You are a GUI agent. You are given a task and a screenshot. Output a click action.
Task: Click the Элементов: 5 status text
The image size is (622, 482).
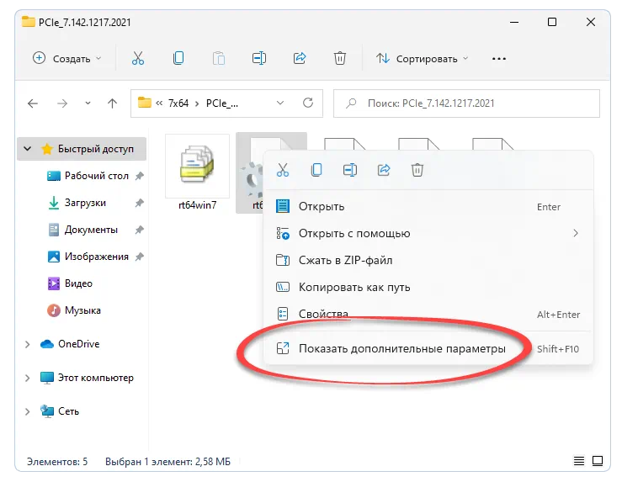point(57,462)
